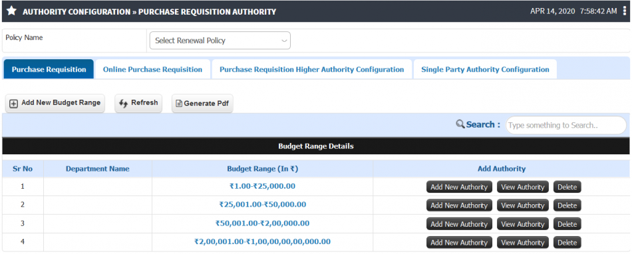
Task: Click the Refresh arrows icon
Action: pyautogui.click(x=123, y=104)
